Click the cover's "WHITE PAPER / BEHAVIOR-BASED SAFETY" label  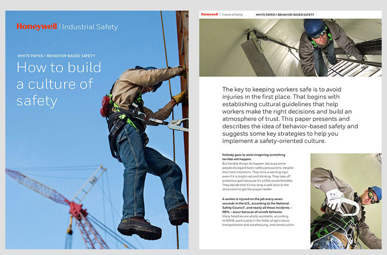coord(56,56)
